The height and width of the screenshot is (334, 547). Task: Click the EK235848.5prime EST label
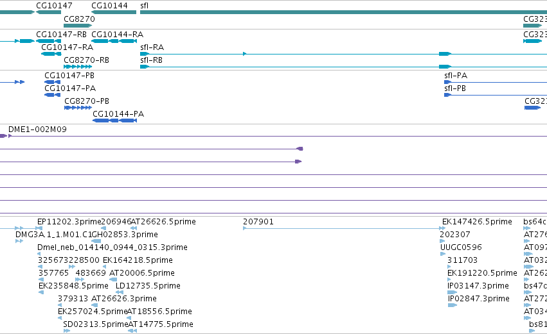coord(73,286)
